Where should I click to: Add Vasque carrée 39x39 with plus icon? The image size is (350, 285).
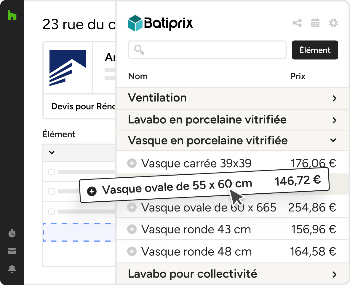tap(132, 163)
